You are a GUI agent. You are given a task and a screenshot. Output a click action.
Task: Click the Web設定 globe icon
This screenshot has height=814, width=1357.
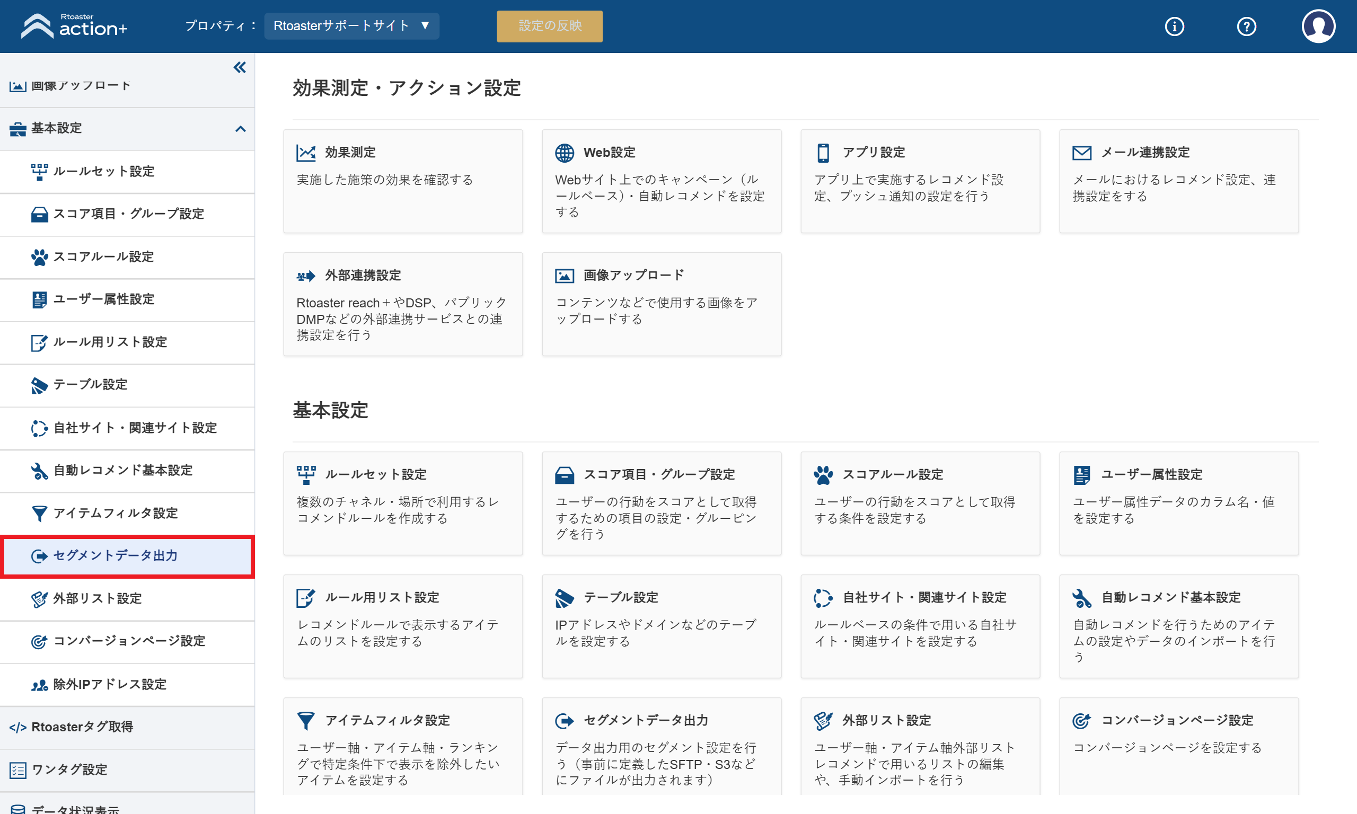click(565, 153)
